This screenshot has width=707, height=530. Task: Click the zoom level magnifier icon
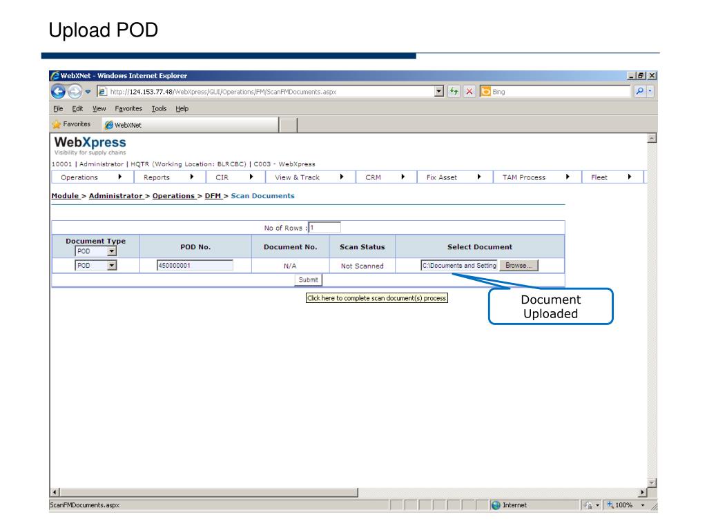click(x=610, y=505)
